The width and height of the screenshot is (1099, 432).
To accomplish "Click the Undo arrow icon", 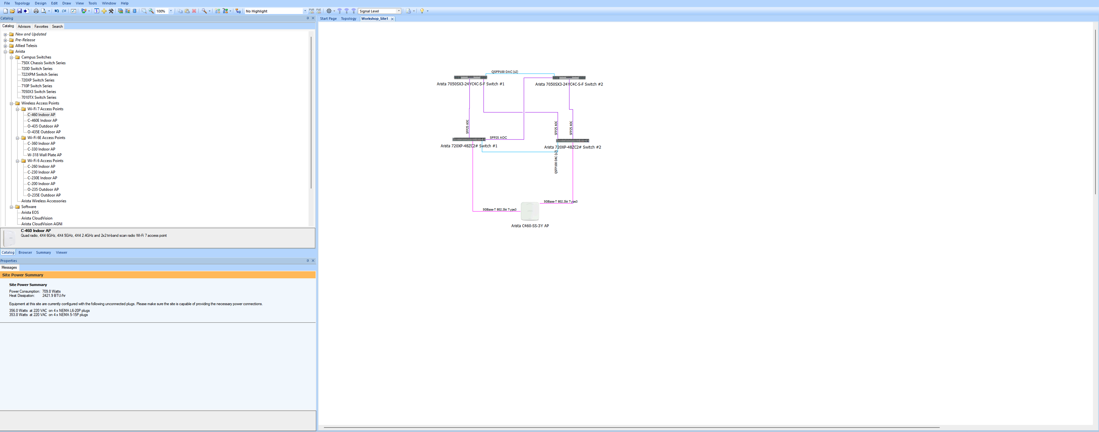I will [x=57, y=11].
